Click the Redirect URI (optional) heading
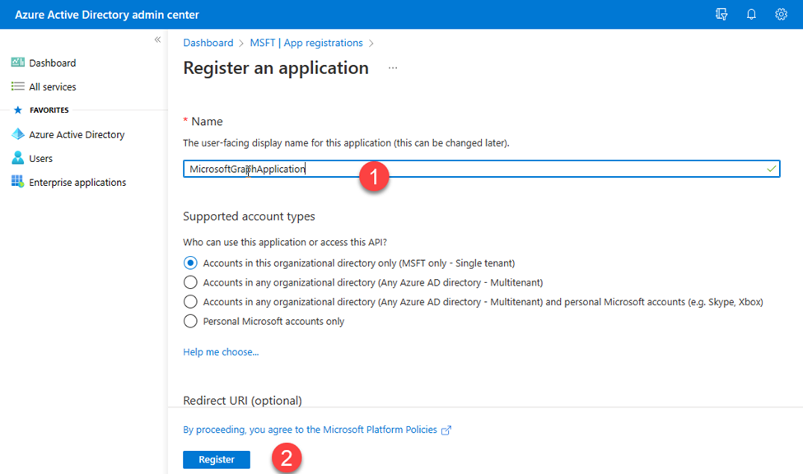Viewport: 803px width, 474px height. (x=242, y=400)
